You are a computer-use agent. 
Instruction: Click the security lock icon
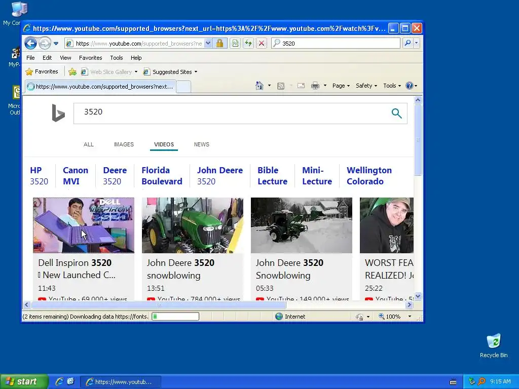coord(220,44)
